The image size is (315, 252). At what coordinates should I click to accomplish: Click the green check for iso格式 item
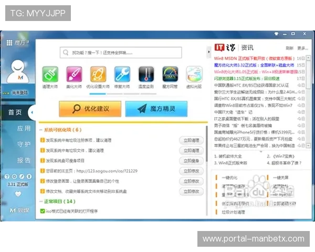coord(43,211)
